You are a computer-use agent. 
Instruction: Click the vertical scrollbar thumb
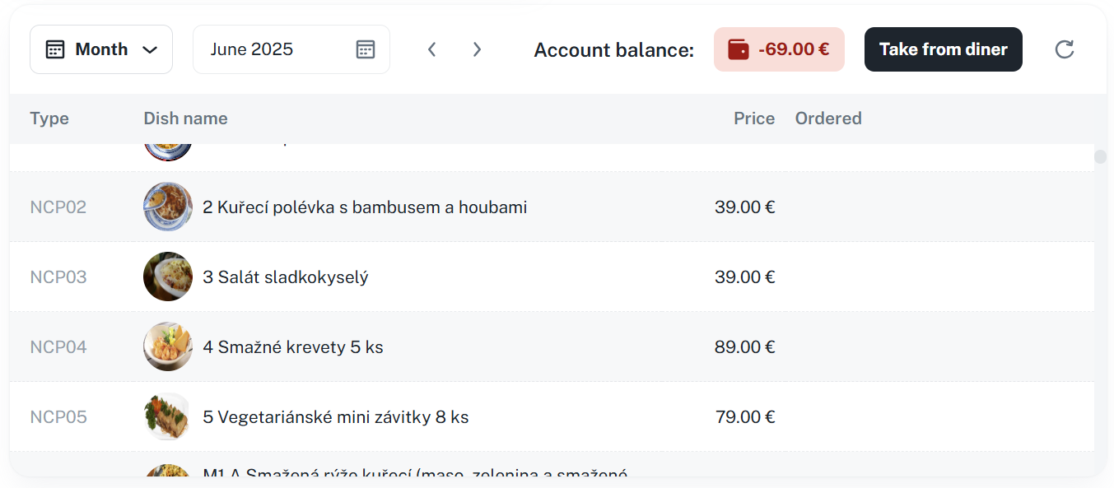coord(1100,157)
